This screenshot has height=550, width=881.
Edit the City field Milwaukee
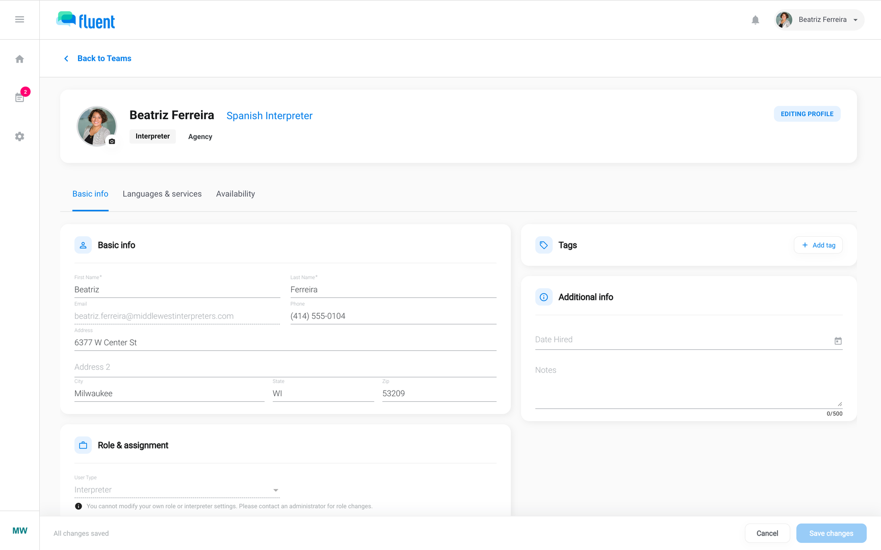(169, 393)
